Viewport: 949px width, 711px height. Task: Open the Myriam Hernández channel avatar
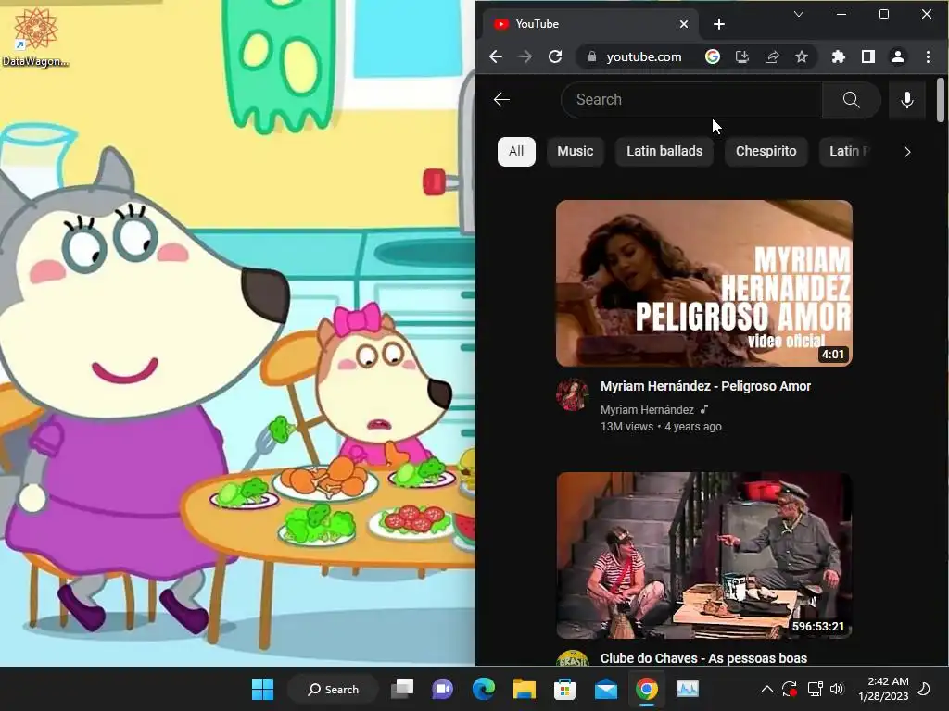coord(573,394)
